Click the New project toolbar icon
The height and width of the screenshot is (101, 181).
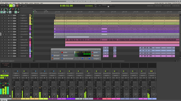[x=2, y=9]
